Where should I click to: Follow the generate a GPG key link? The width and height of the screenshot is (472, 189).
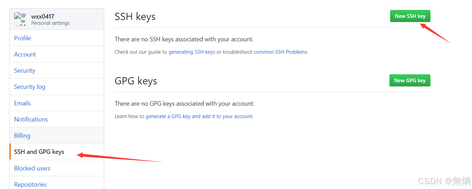pos(199,116)
